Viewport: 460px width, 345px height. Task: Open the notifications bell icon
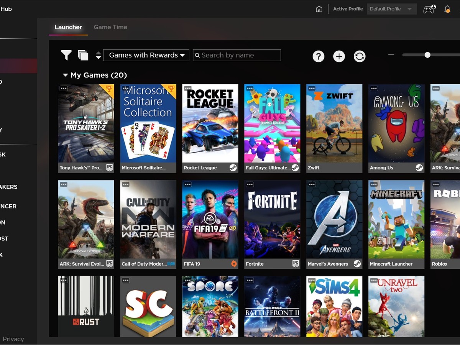click(x=447, y=9)
